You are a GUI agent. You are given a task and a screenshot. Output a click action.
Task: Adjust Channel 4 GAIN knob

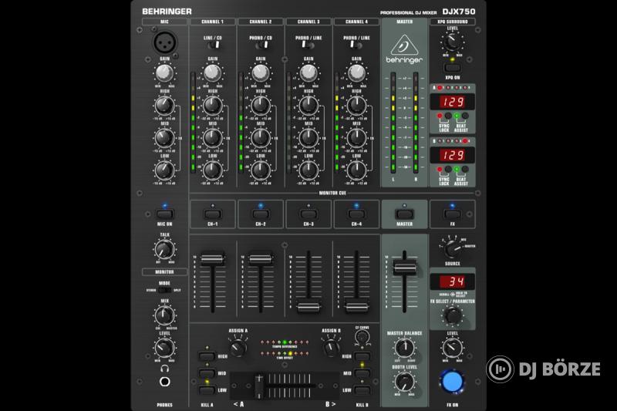click(x=356, y=72)
